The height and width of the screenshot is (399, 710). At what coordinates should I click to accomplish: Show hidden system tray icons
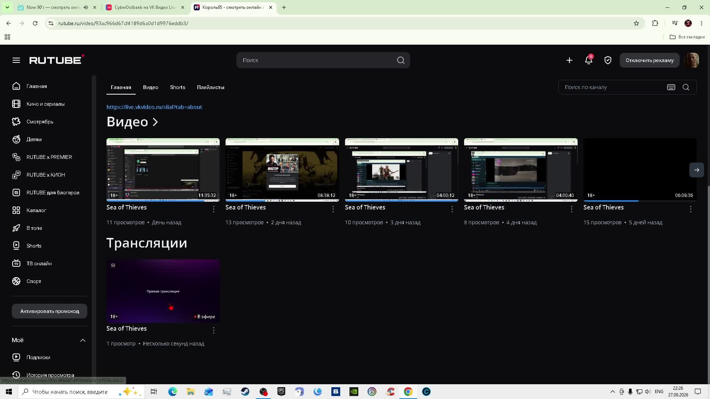coord(612,392)
